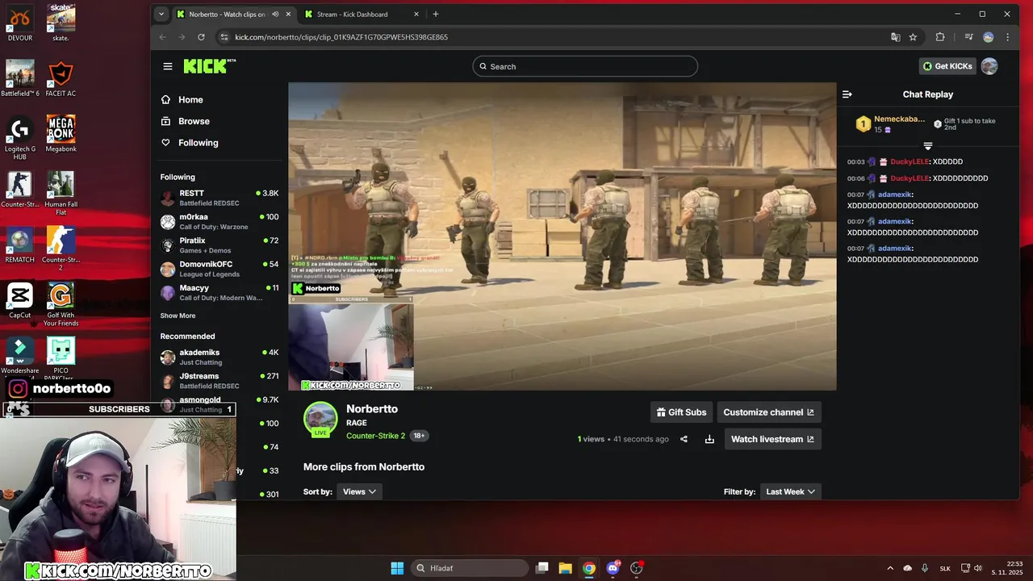The height and width of the screenshot is (581, 1033).
Task: Open Maacyy channel in Following list
Action: click(220, 293)
